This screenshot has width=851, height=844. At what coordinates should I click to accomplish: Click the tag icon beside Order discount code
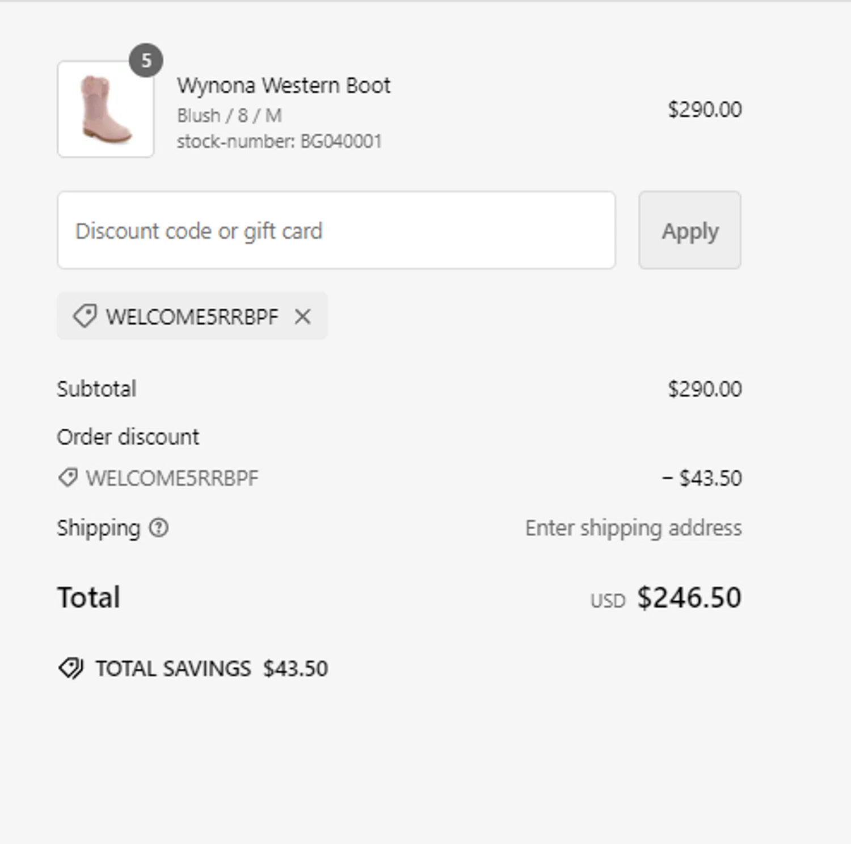pos(68,478)
